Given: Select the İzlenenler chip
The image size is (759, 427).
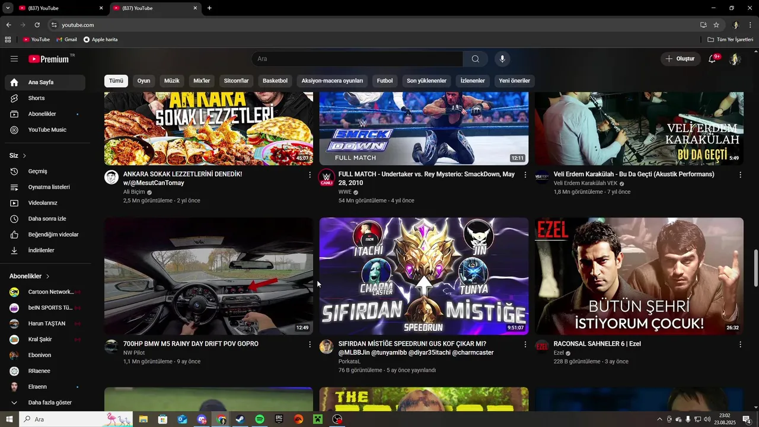Looking at the screenshot, I should [473, 81].
